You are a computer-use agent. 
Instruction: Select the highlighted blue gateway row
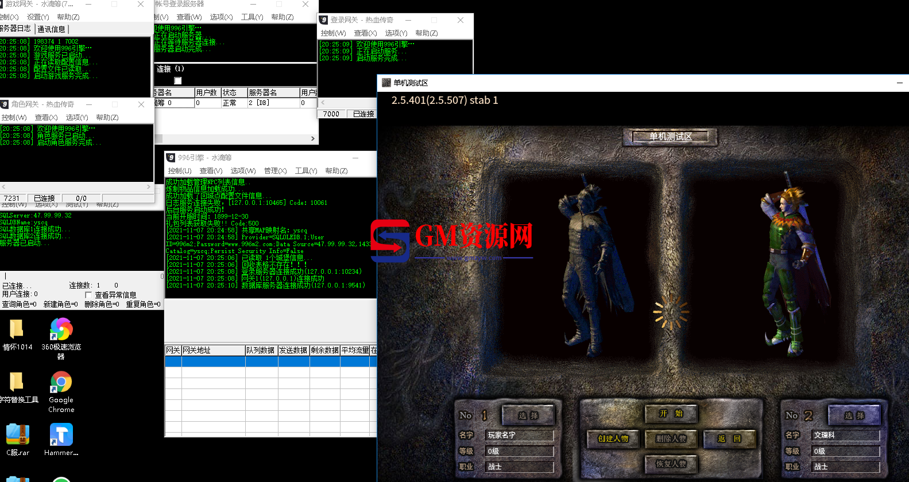click(x=270, y=361)
